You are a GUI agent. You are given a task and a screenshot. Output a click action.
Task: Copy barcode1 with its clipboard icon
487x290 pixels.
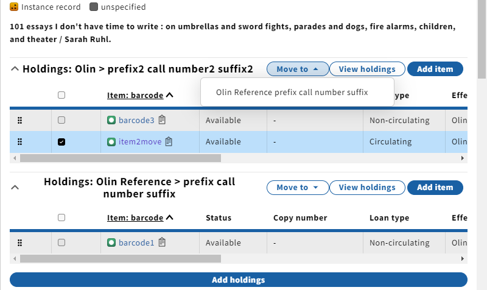(162, 242)
